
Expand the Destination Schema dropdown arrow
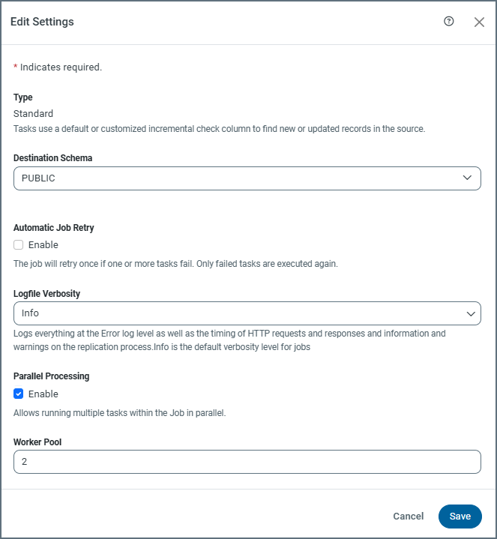coord(468,178)
